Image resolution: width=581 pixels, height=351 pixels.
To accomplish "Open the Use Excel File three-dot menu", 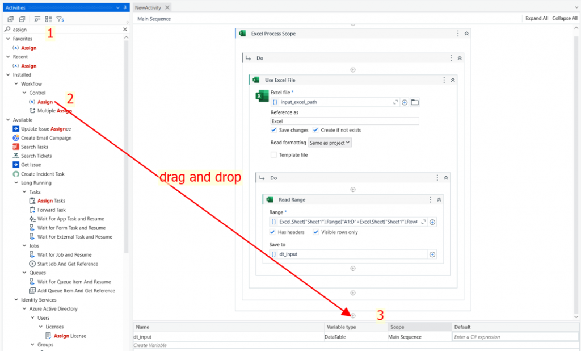I will [x=444, y=80].
